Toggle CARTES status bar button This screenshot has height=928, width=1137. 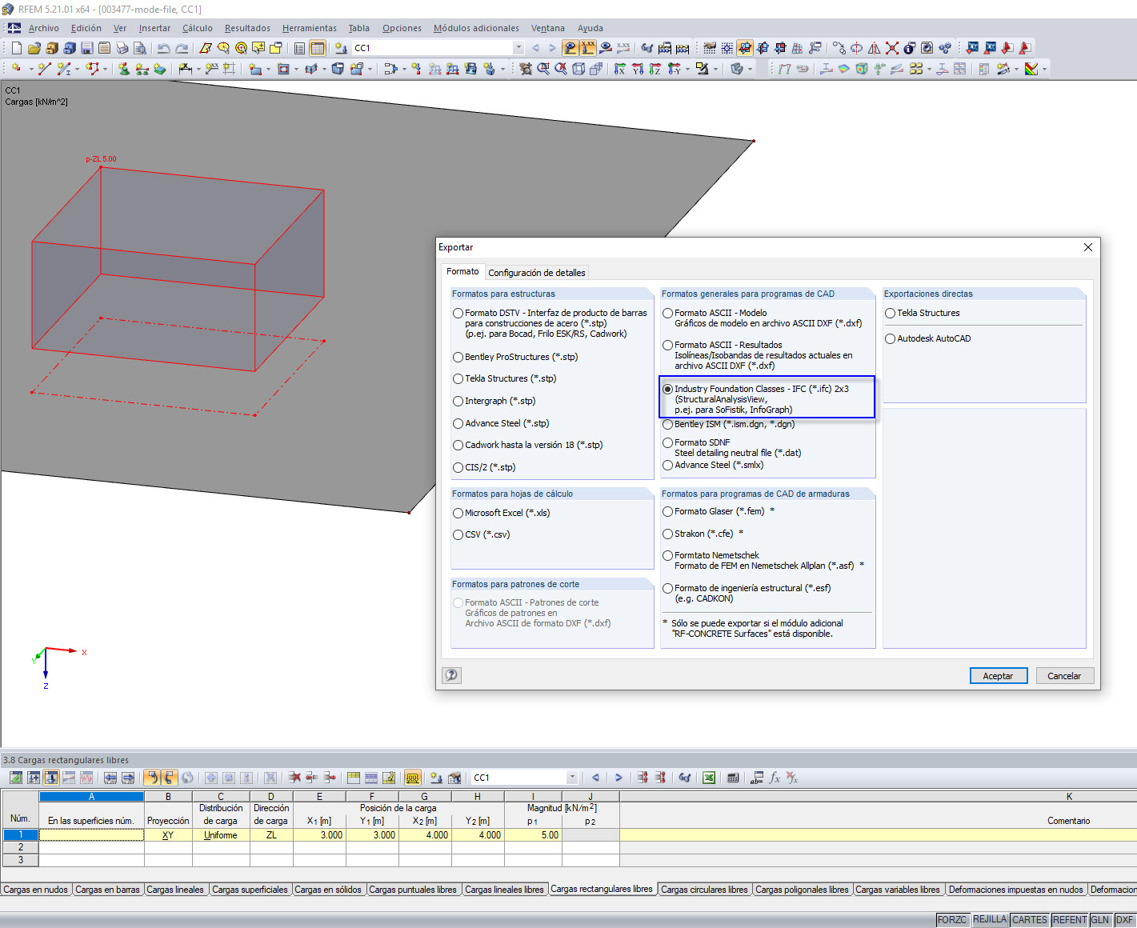point(1030,920)
